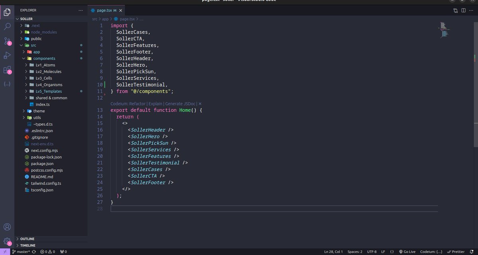Open changes compare icon in editor toolbar

click(x=456, y=11)
